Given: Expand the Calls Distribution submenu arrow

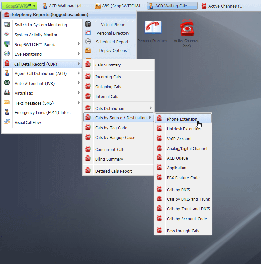Looking at the screenshot, I should click(x=151, y=108).
